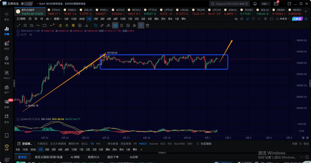Open the VIP diamond sidebar icon
Screen dimensions: 311x163
point(6,147)
